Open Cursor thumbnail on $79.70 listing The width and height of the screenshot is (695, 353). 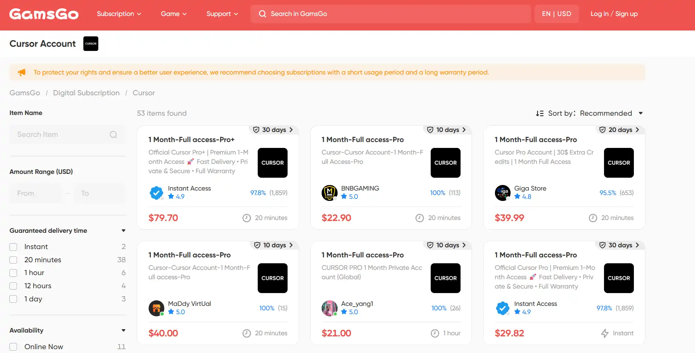click(x=273, y=163)
